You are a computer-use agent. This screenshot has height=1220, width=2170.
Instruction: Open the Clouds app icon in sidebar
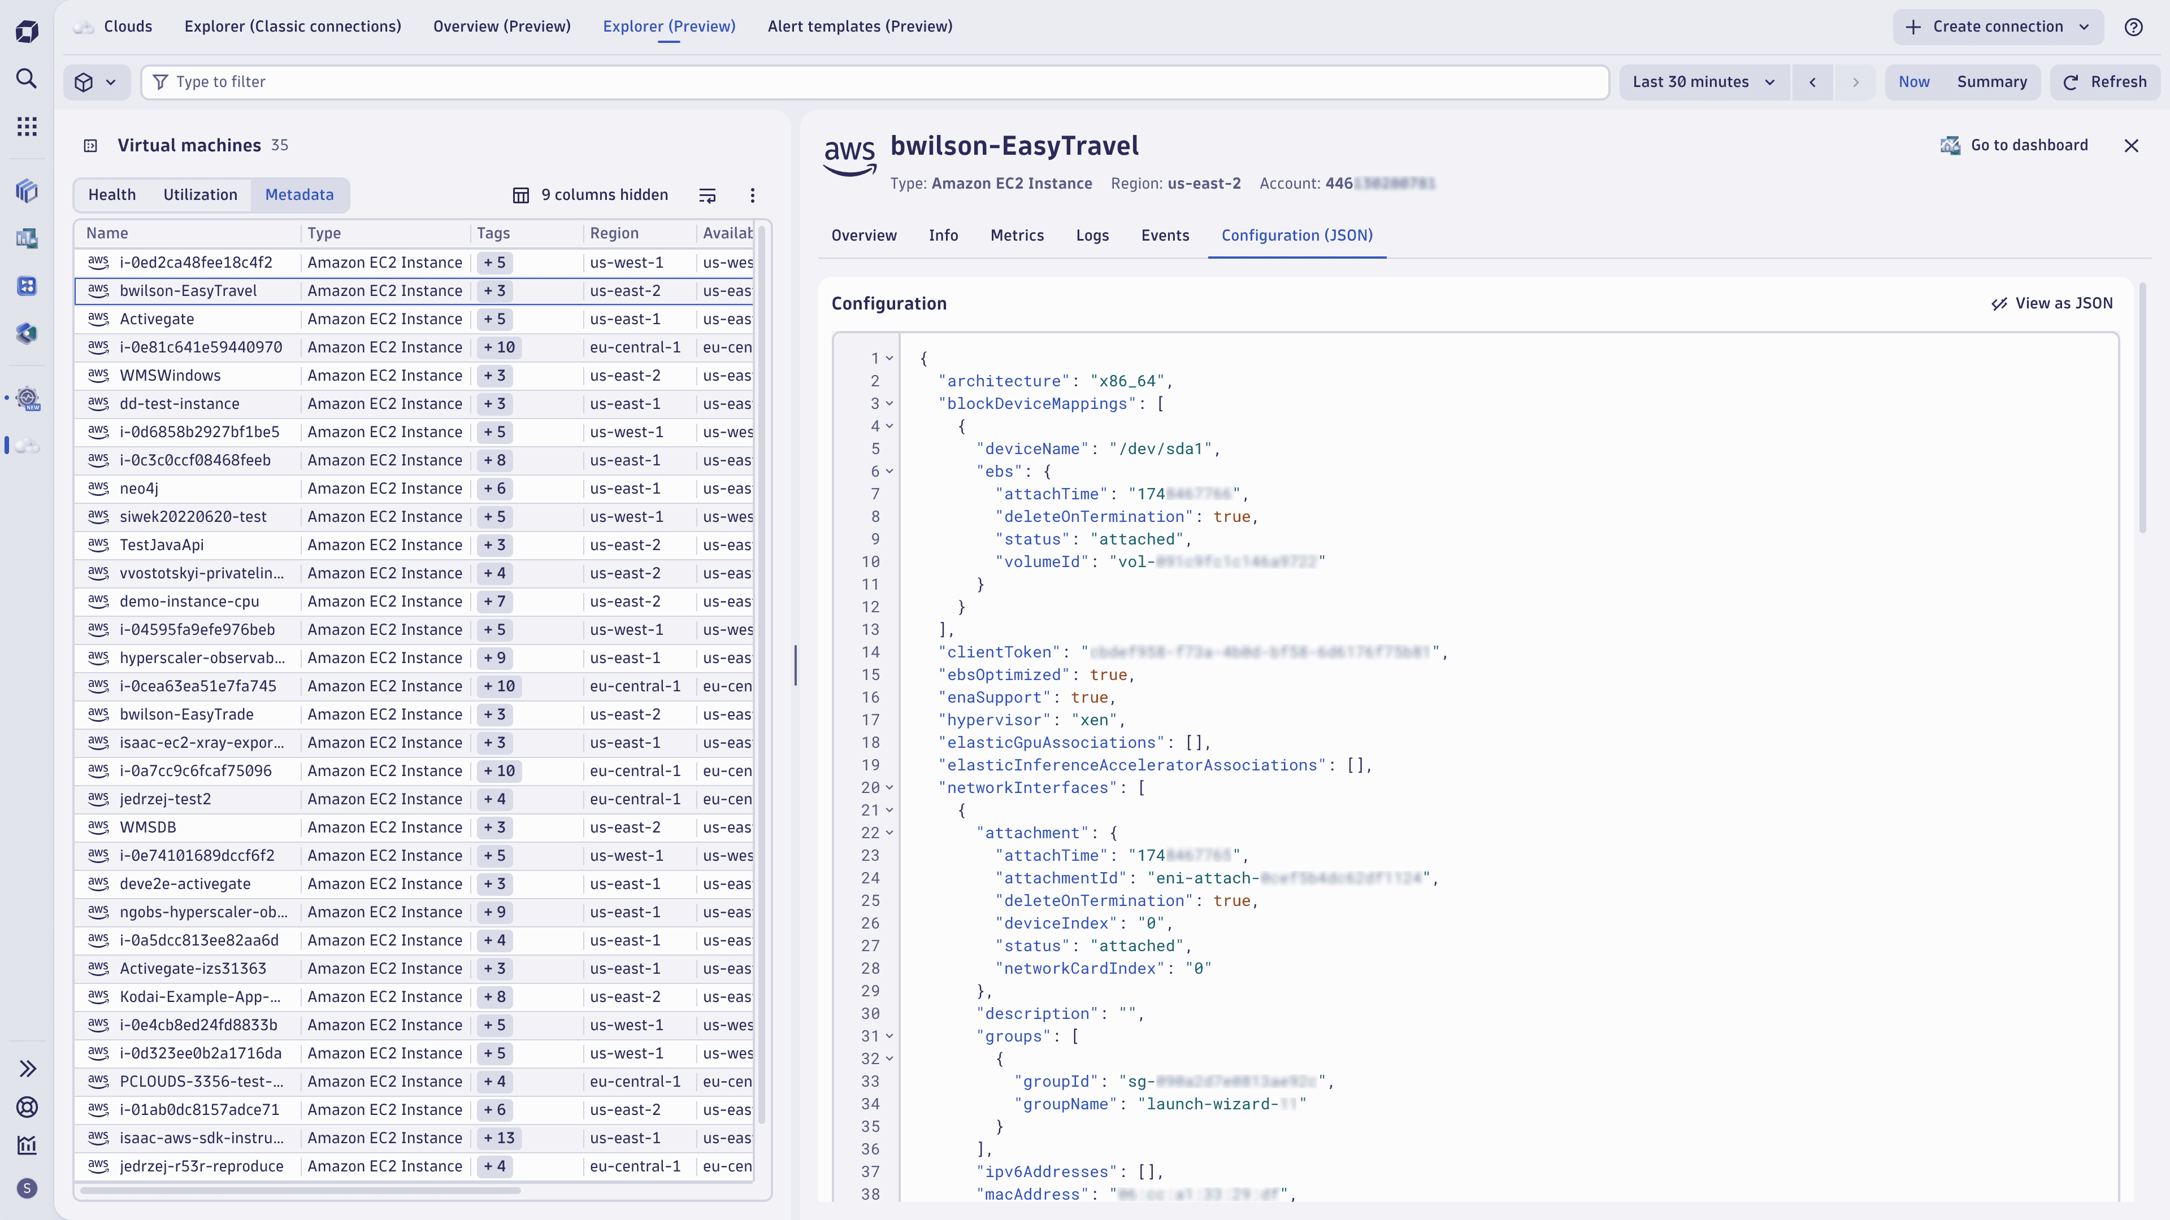(x=27, y=445)
